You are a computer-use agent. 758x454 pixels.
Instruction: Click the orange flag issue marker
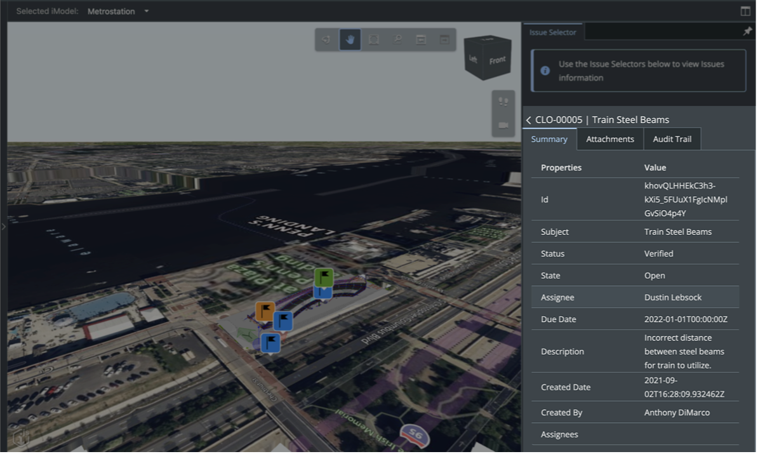pos(265,311)
